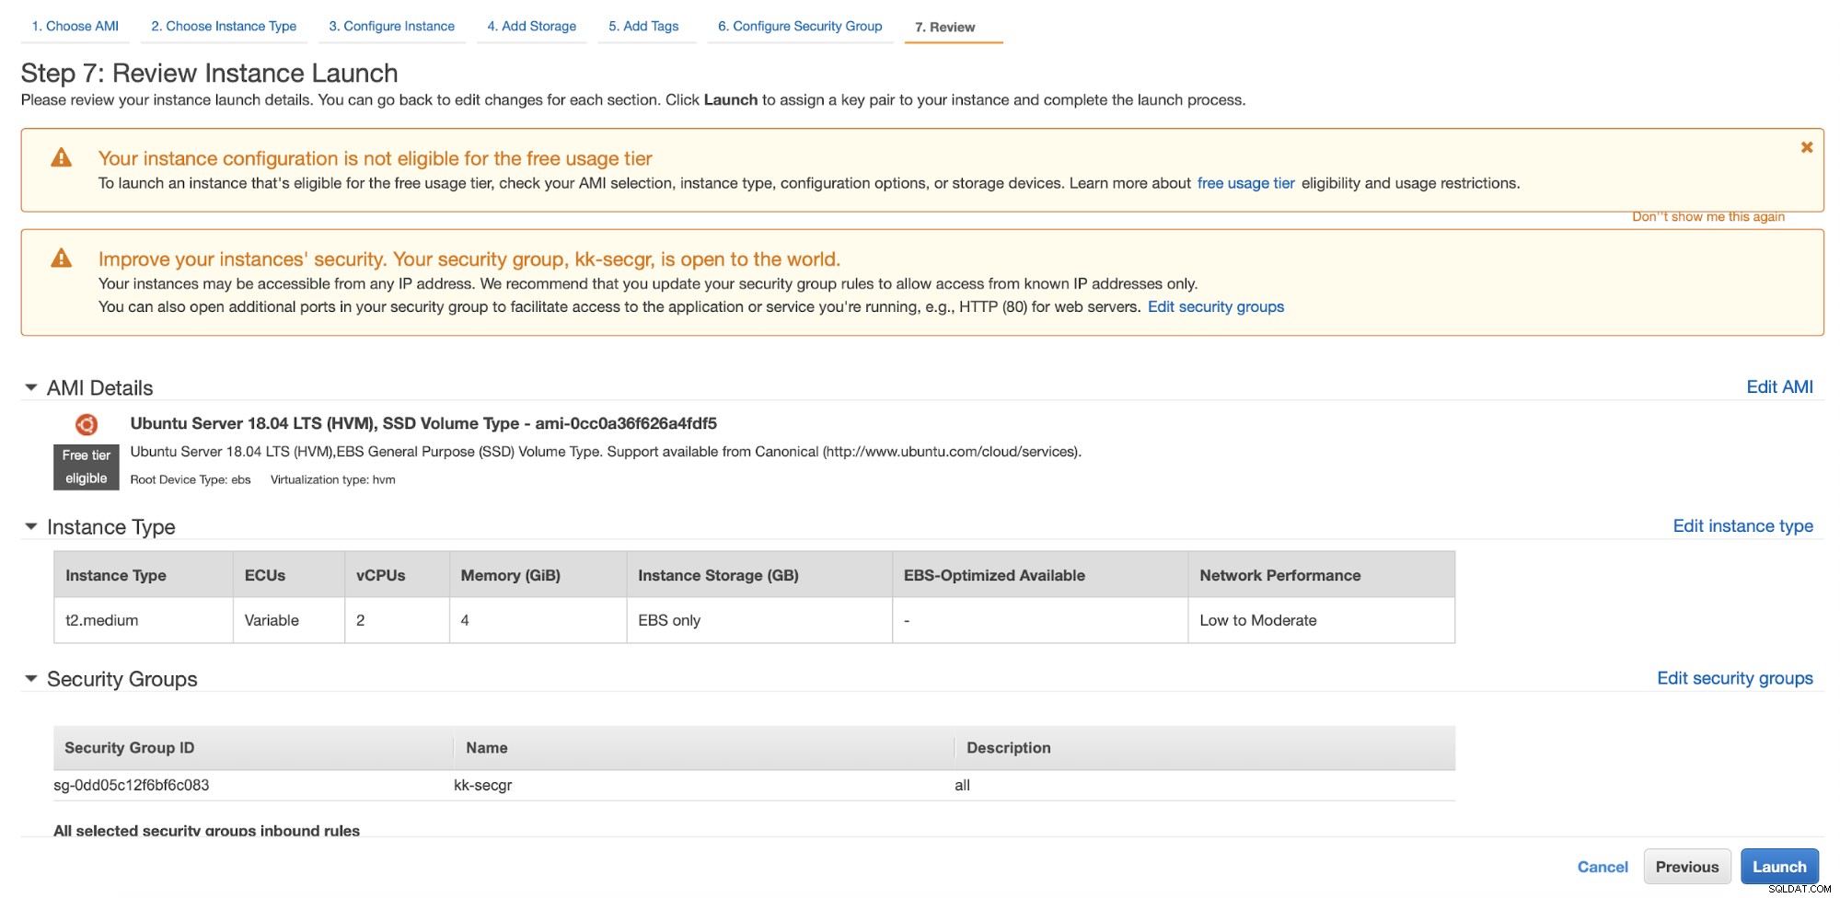Click Don't show me this again
1840x898 pixels.
pyautogui.click(x=1708, y=217)
